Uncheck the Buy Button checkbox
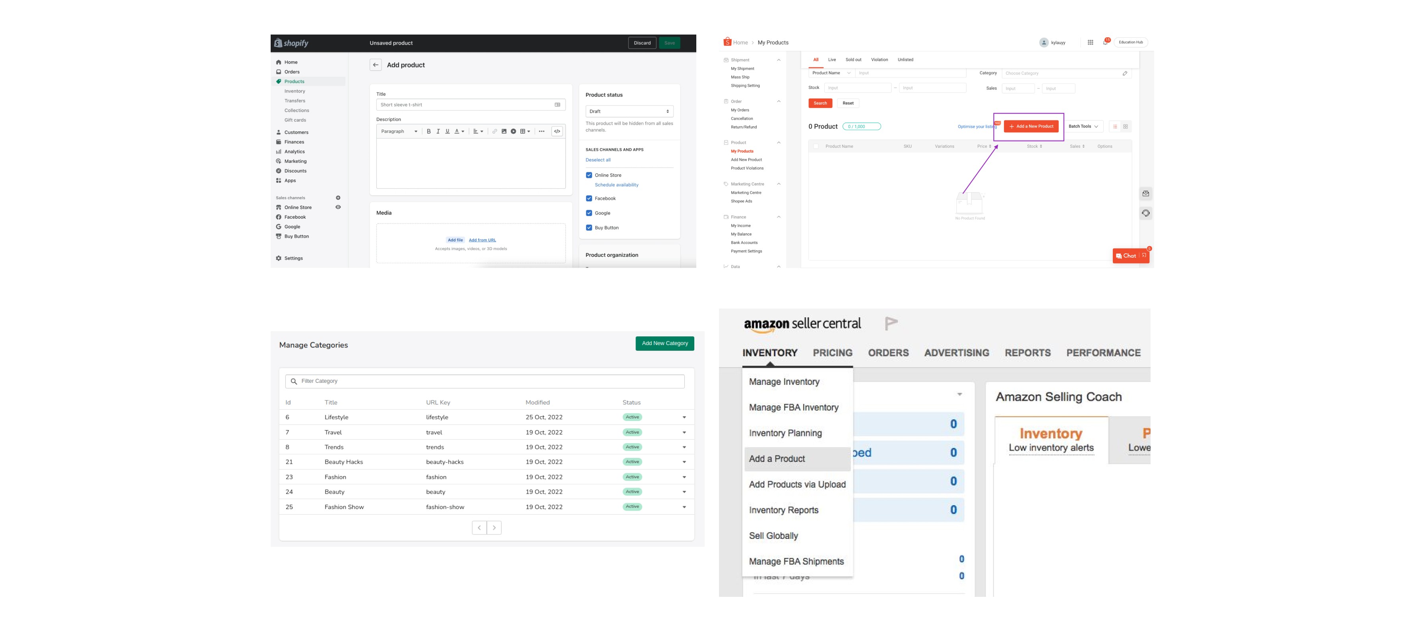 (589, 228)
